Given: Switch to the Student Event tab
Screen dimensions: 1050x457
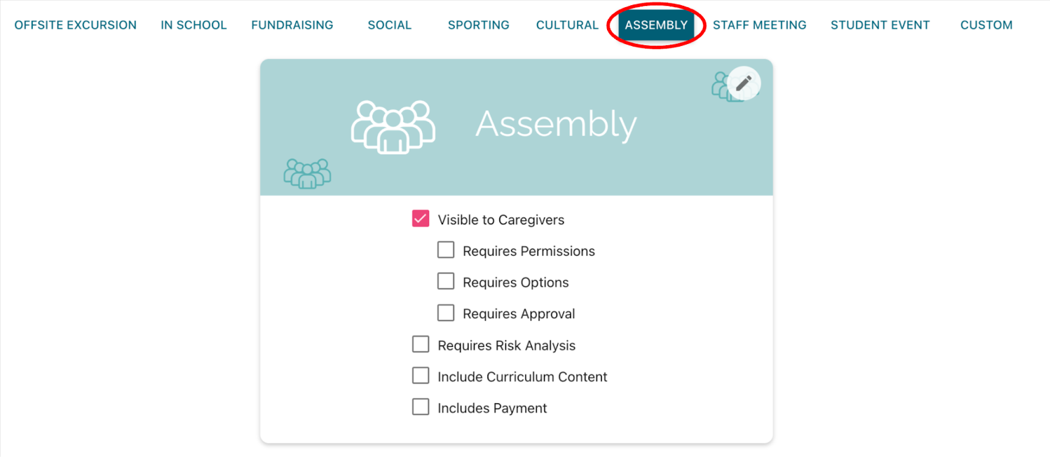Looking at the screenshot, I should [x=880, y=25].
